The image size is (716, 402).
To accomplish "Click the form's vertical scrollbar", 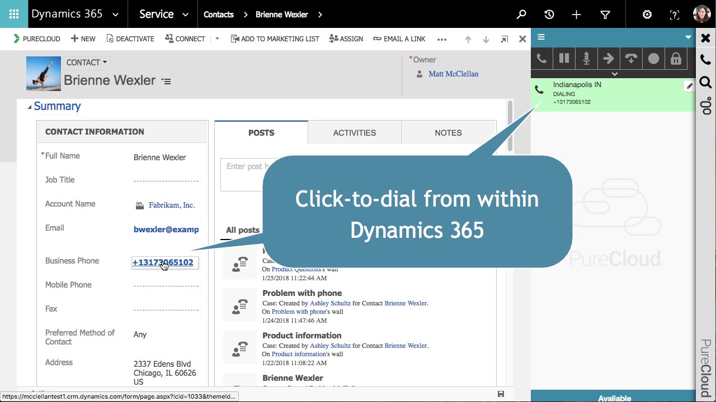I will [510, 126].
